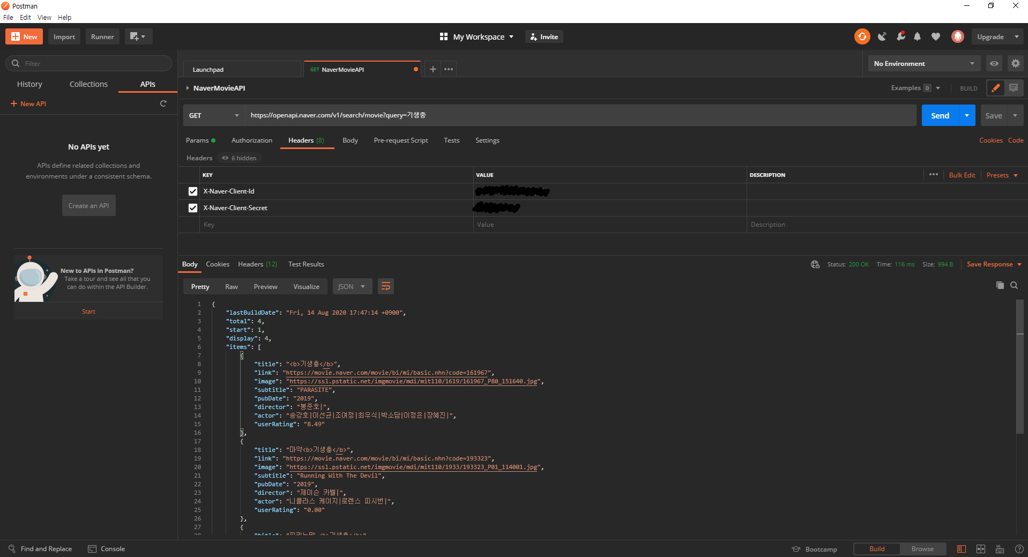Open the My Workspace dropdown
Screen dimensions: 1028x557
[x=476, y=36]
